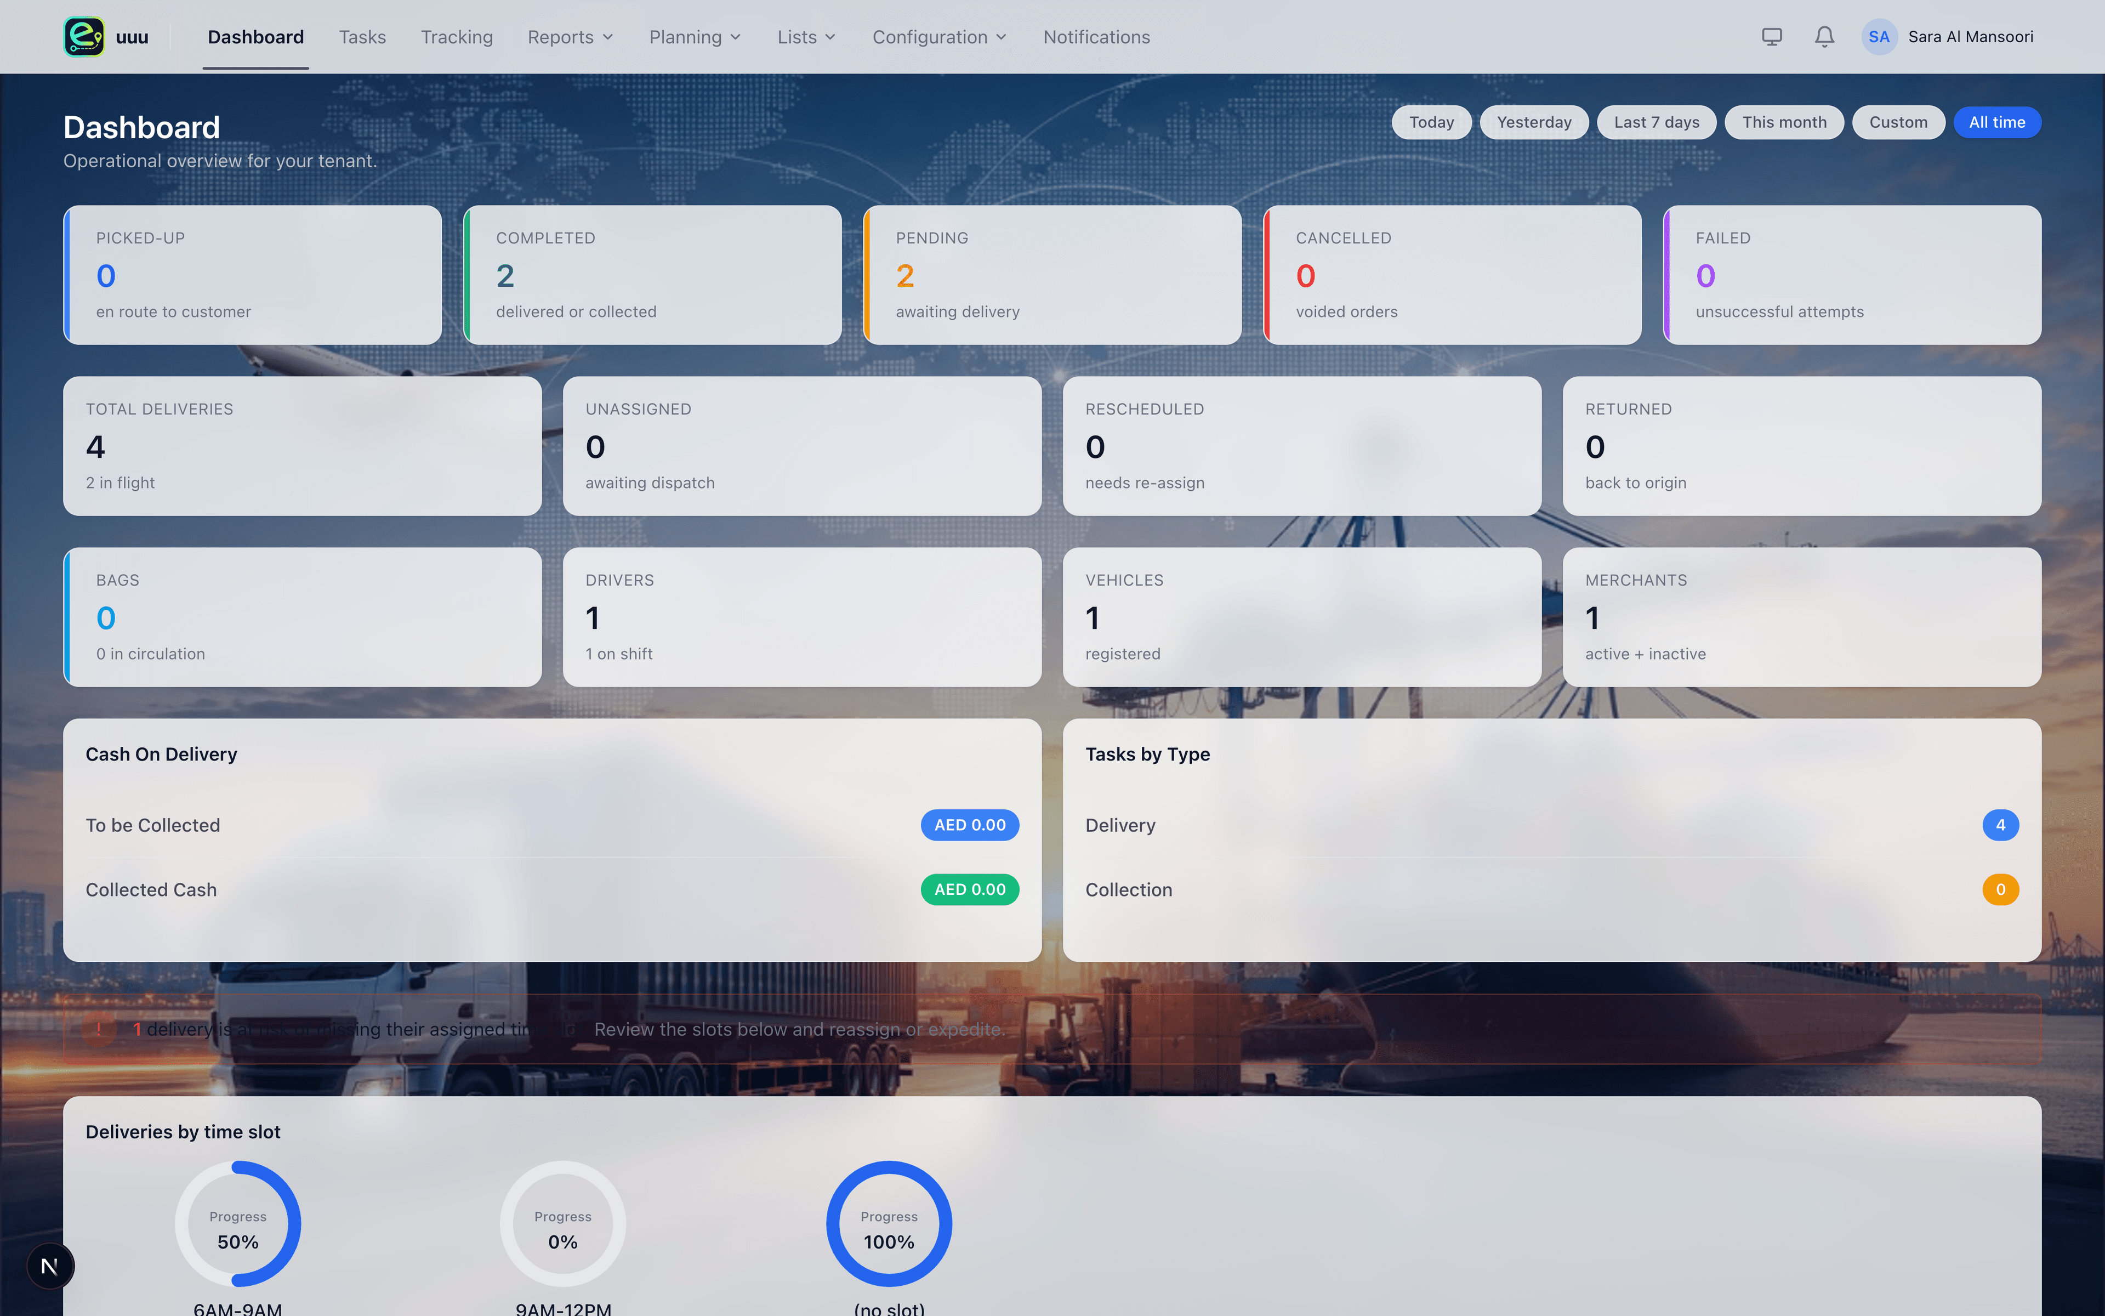This screenshot has height=1316, width=2105.
Task: Click the Deliveries by time slot heading
Action: tap(183, 1131)
